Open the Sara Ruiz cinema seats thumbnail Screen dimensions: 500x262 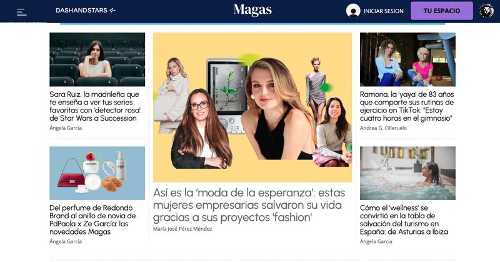click(x=97, y=59)
